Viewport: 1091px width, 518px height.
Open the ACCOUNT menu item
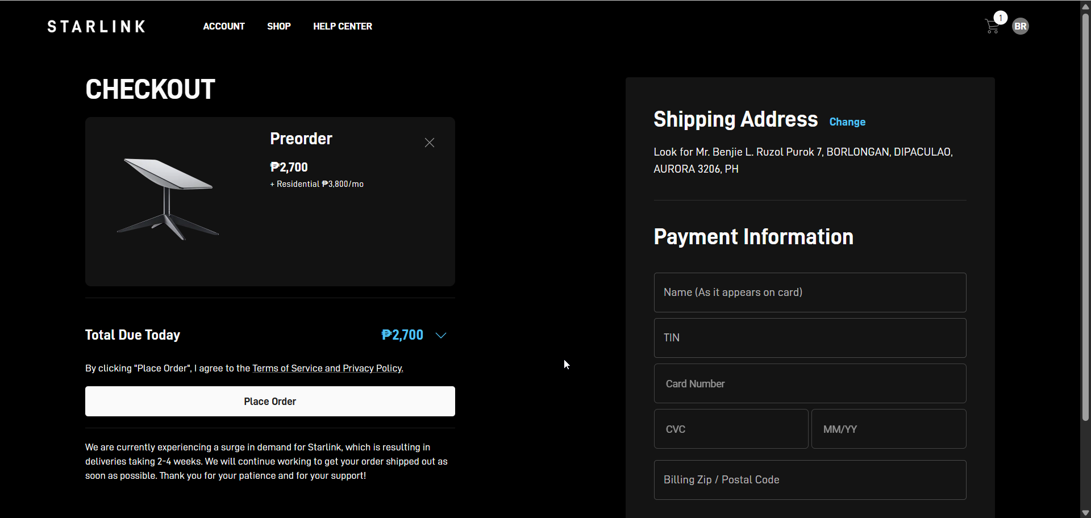(224, 26)
